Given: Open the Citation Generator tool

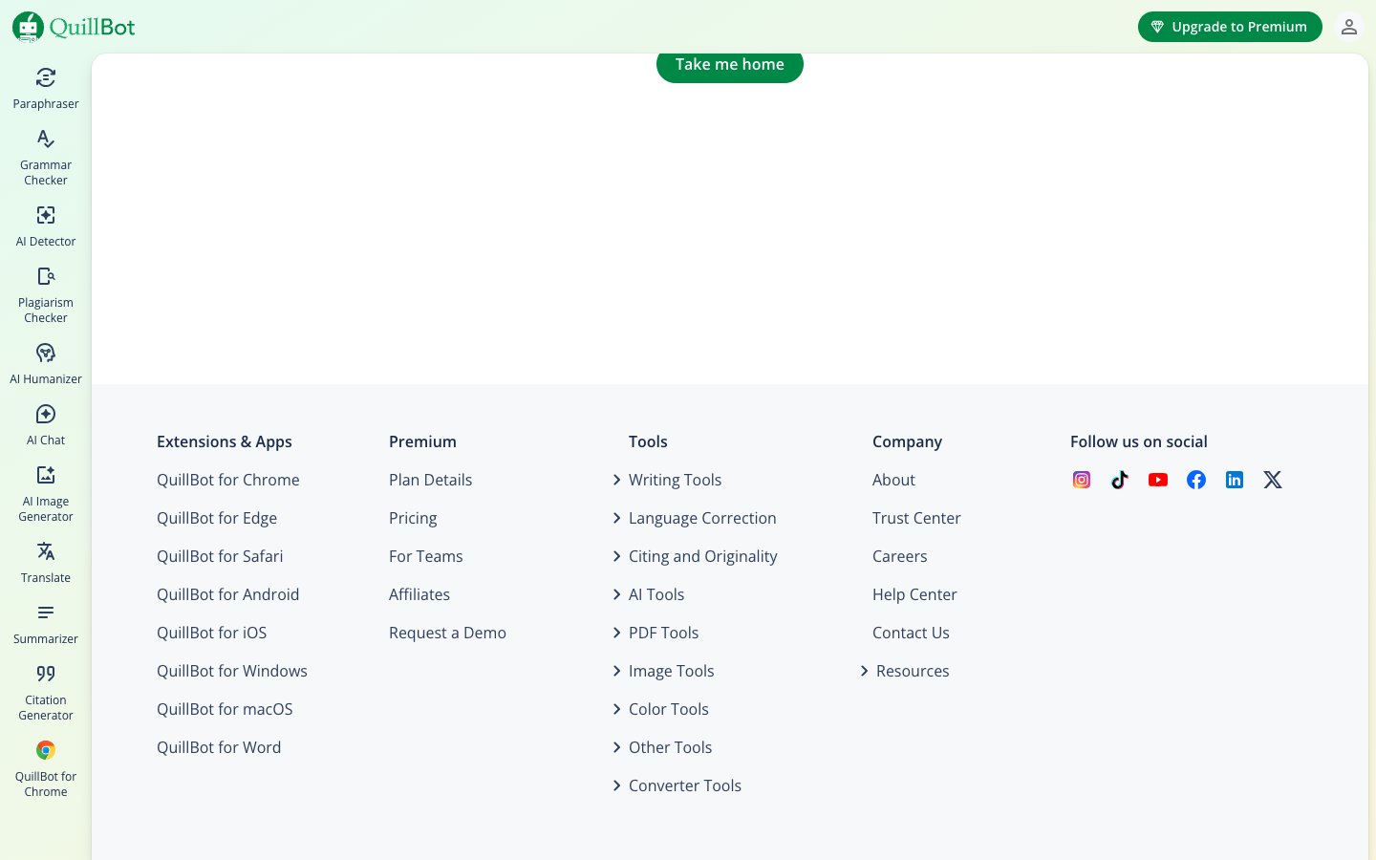Looking at the screenshot, I should pyautogui.click(x=46, y=692).
